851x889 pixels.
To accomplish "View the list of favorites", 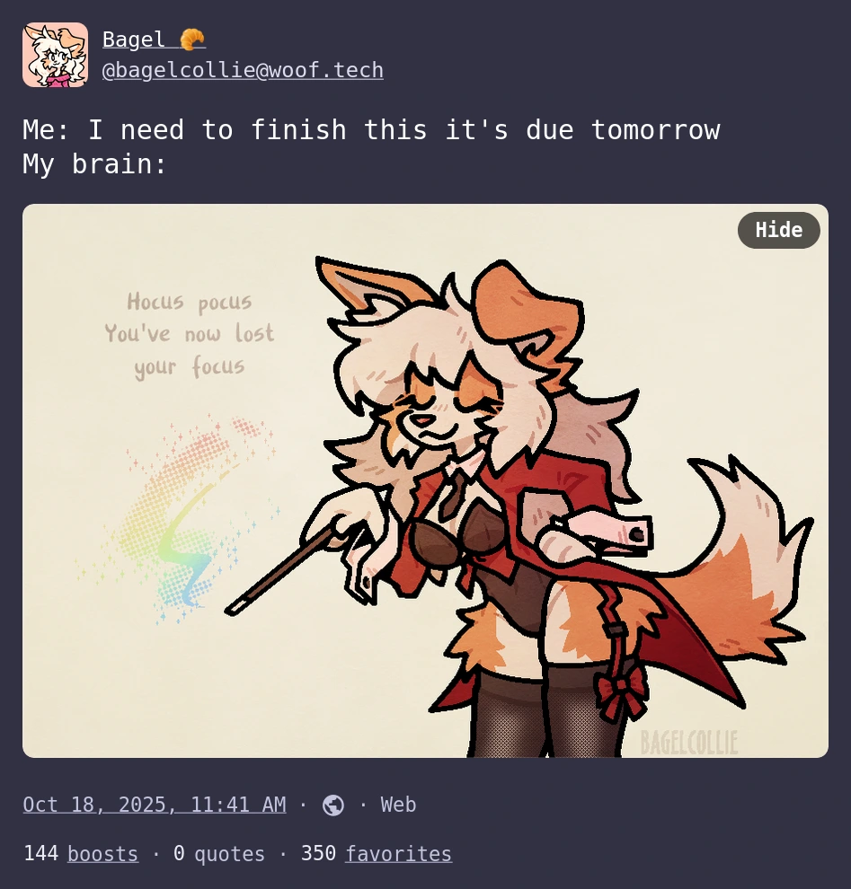I will coord(398,854).
